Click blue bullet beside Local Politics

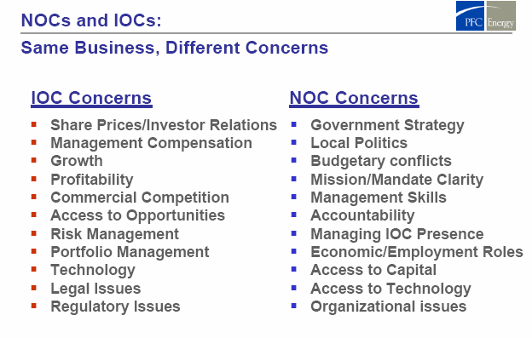coord(294,142)
